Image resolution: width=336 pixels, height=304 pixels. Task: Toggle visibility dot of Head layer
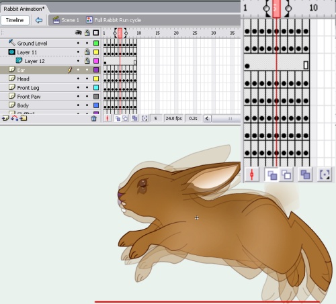[78, 79]
